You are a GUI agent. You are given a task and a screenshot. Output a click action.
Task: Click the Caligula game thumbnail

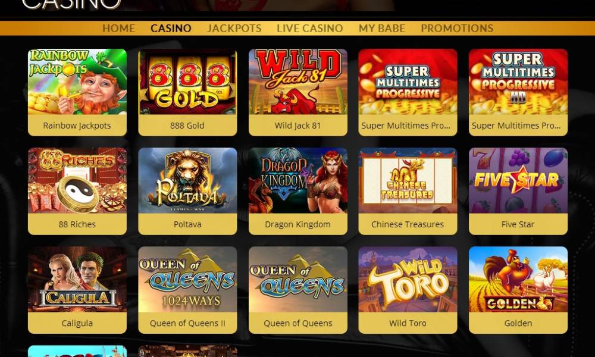[x=77, y=280]
